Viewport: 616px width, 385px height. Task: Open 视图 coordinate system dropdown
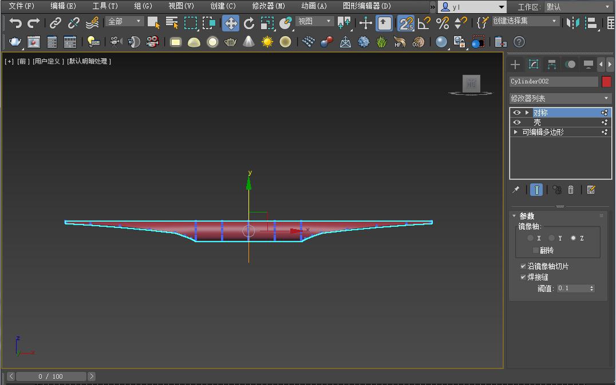click(x=315, y=21)
